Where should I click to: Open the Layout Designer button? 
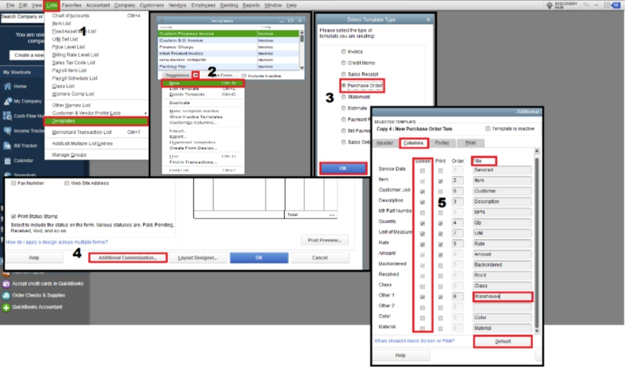(198, 258)
